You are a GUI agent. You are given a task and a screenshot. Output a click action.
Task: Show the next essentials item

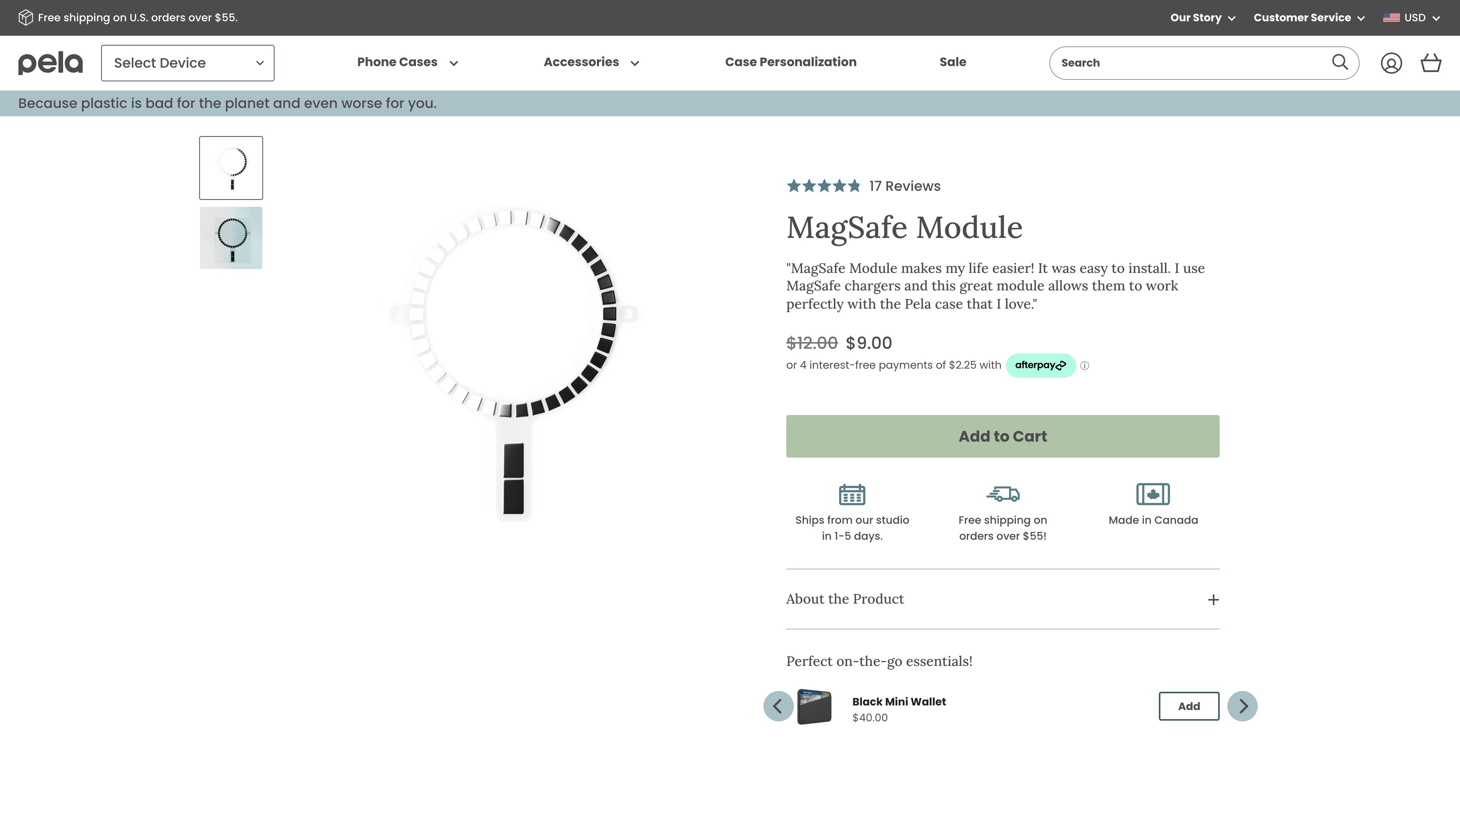[1242, 706]
